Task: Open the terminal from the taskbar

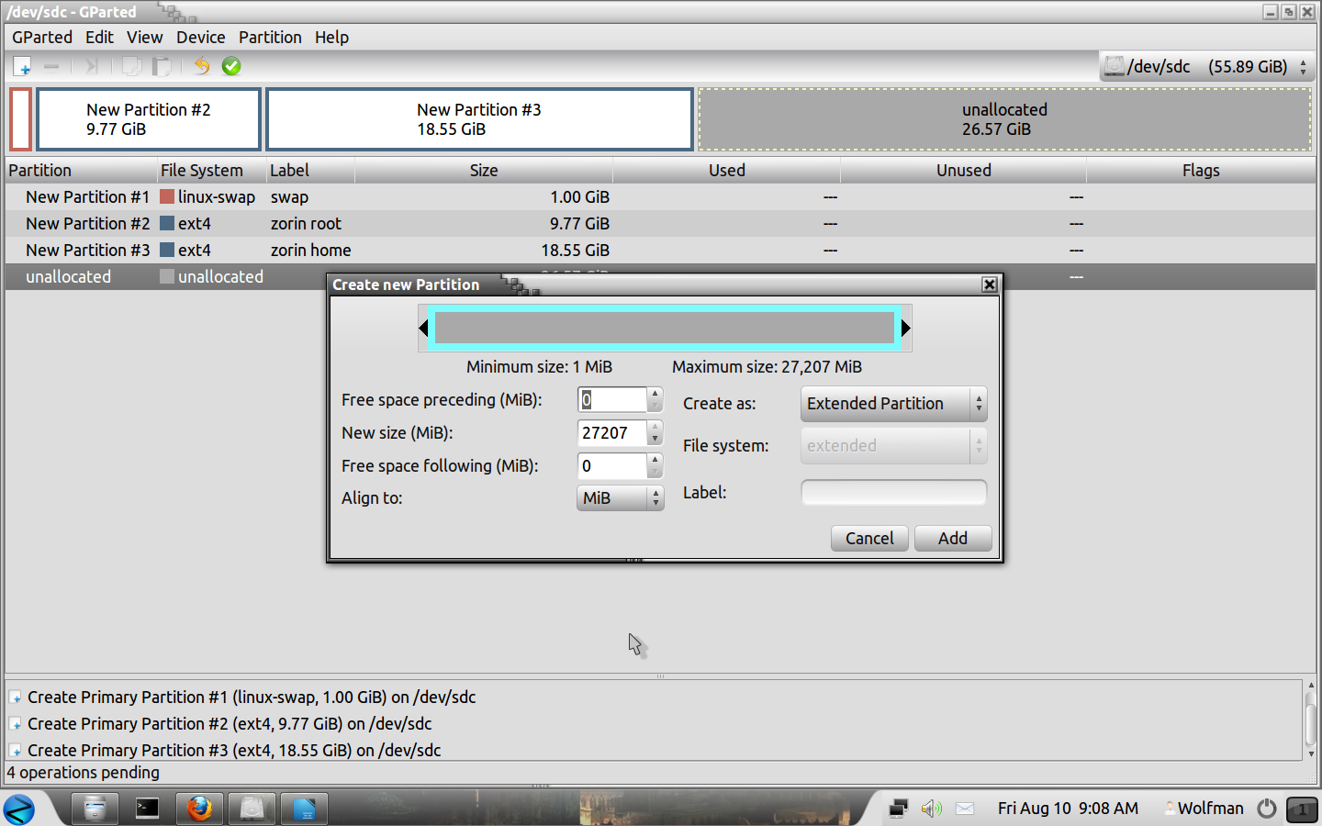Action: coord(147,809)
